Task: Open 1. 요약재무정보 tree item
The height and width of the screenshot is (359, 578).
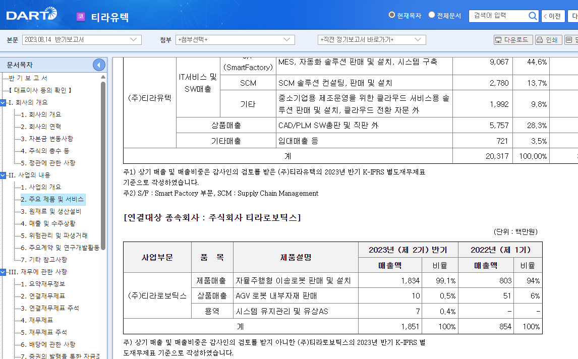Action: point(43,284)
